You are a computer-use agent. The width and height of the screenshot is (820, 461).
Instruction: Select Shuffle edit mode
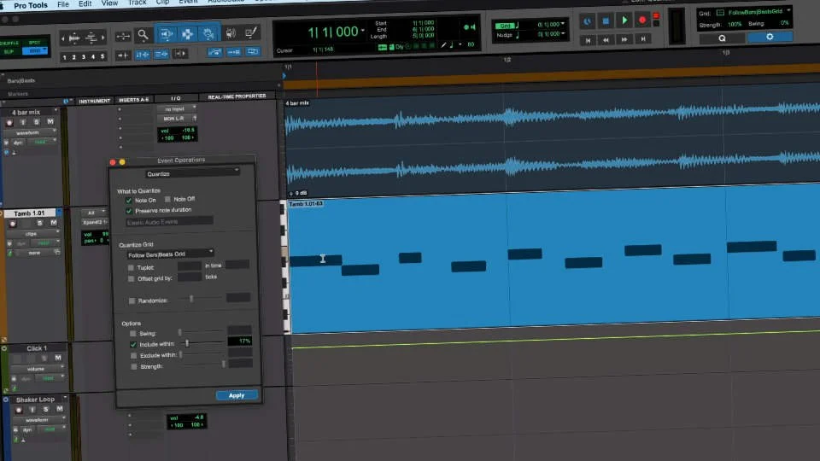[x=9, y=43]
